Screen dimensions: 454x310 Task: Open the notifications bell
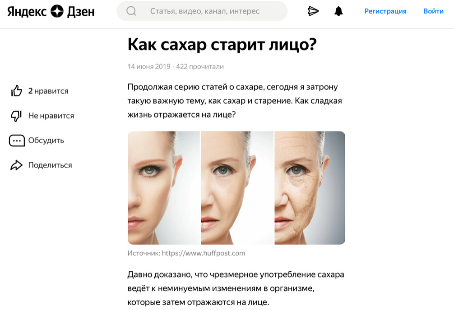tap(338, 11)
